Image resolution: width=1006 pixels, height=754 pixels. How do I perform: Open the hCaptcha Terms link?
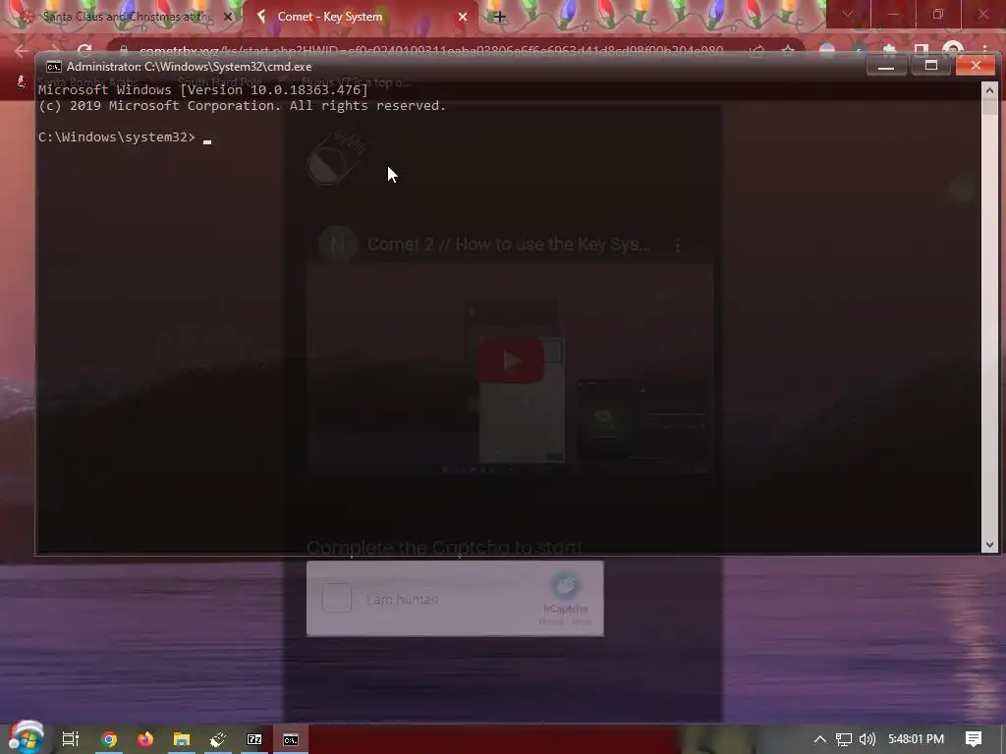click(x=582, y=621)
